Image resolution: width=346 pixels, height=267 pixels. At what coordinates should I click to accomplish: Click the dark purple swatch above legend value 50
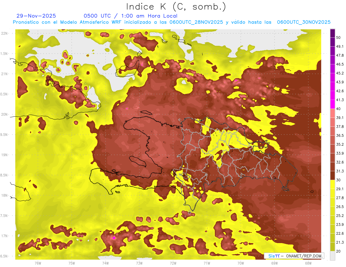coord(332,33)
